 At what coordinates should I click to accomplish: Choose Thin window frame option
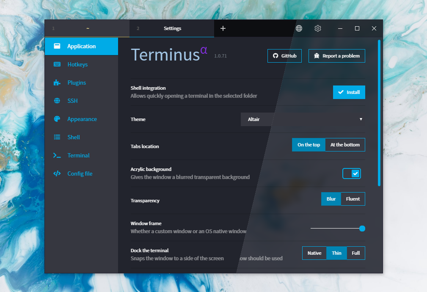click(x=336, y=253)
